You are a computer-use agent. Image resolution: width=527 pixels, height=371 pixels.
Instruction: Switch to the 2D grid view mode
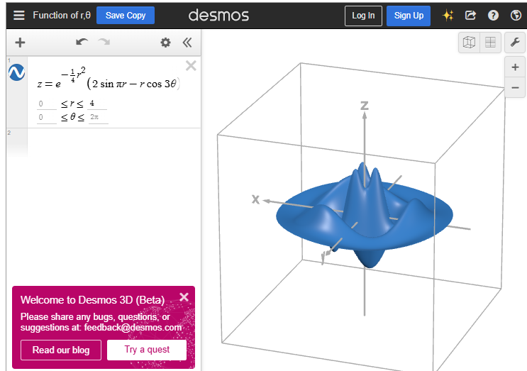(490, 43)
